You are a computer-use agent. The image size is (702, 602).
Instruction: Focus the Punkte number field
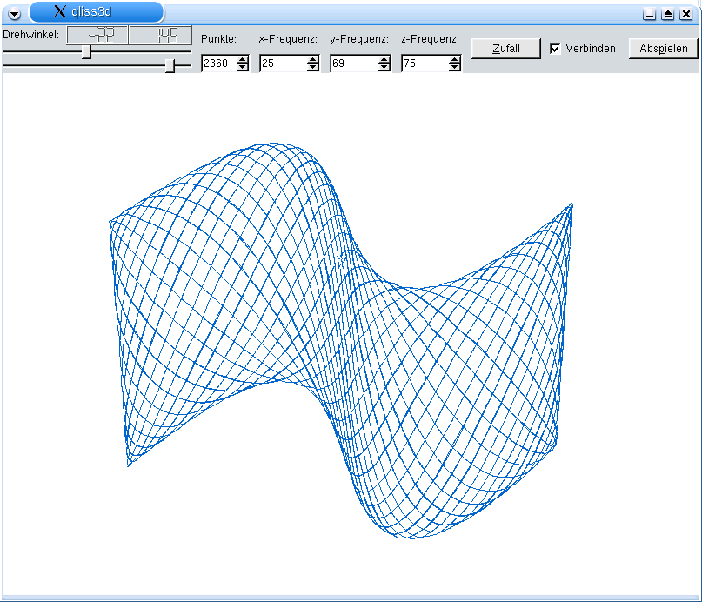217,64
